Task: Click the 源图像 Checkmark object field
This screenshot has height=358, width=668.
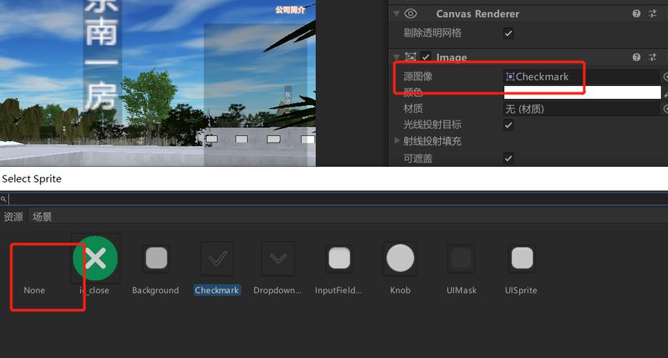Action: (x=582, y=77)
